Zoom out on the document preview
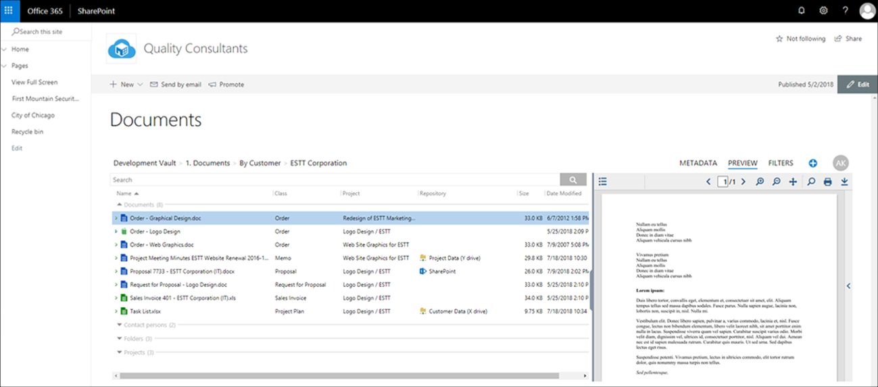878x387 pixels. point(777,182)
